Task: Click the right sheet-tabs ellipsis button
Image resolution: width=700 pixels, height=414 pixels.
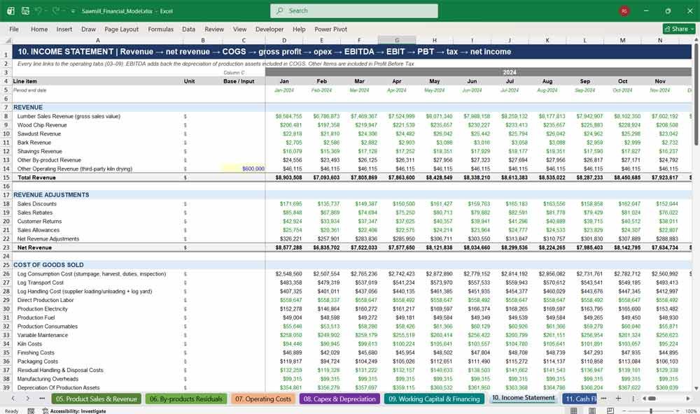Action: click(603, 399)
